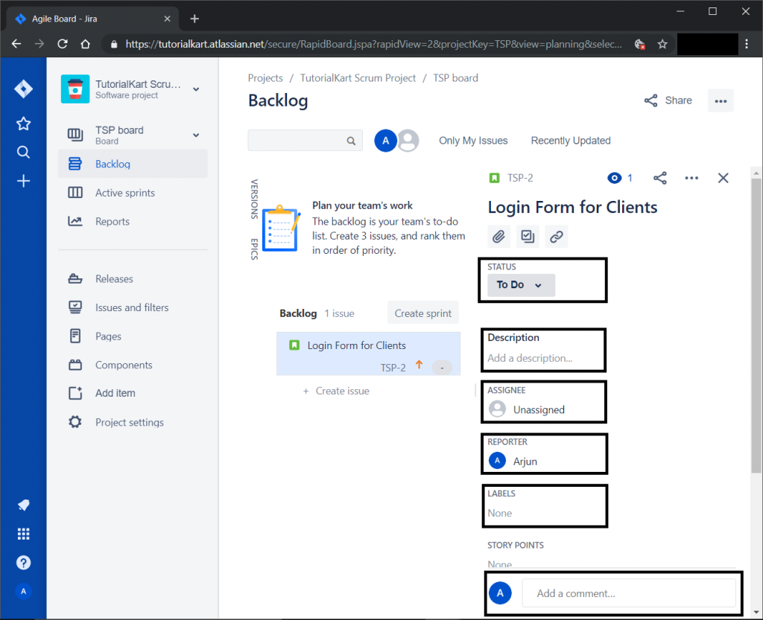Screen dimensions: 763x620
Task: Close the TSP-2 issue detail panel
Action: pos(723,179)
